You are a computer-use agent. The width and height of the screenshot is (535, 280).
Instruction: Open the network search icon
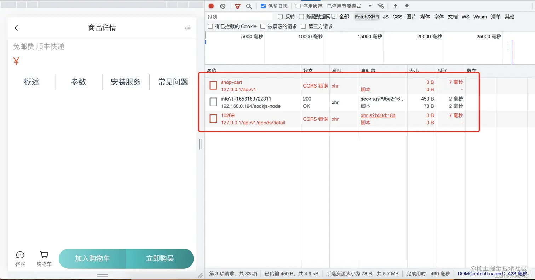pos(249,6)
